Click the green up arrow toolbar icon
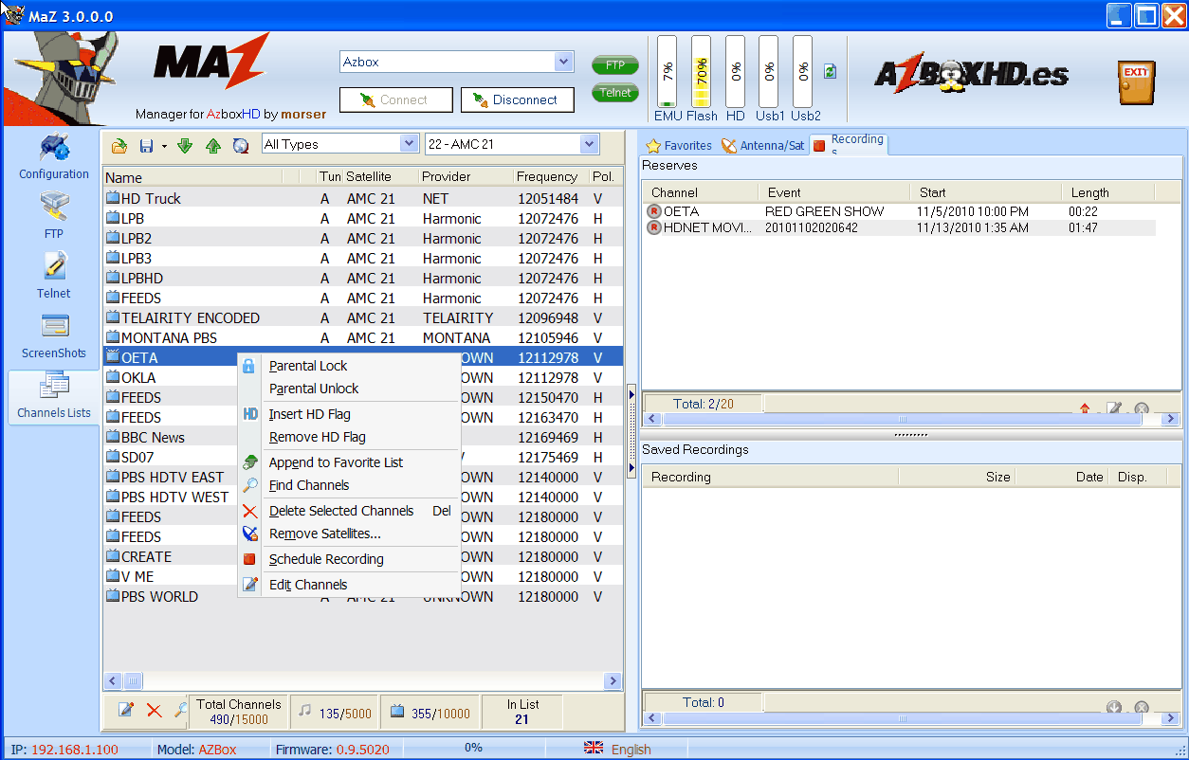 213,145
